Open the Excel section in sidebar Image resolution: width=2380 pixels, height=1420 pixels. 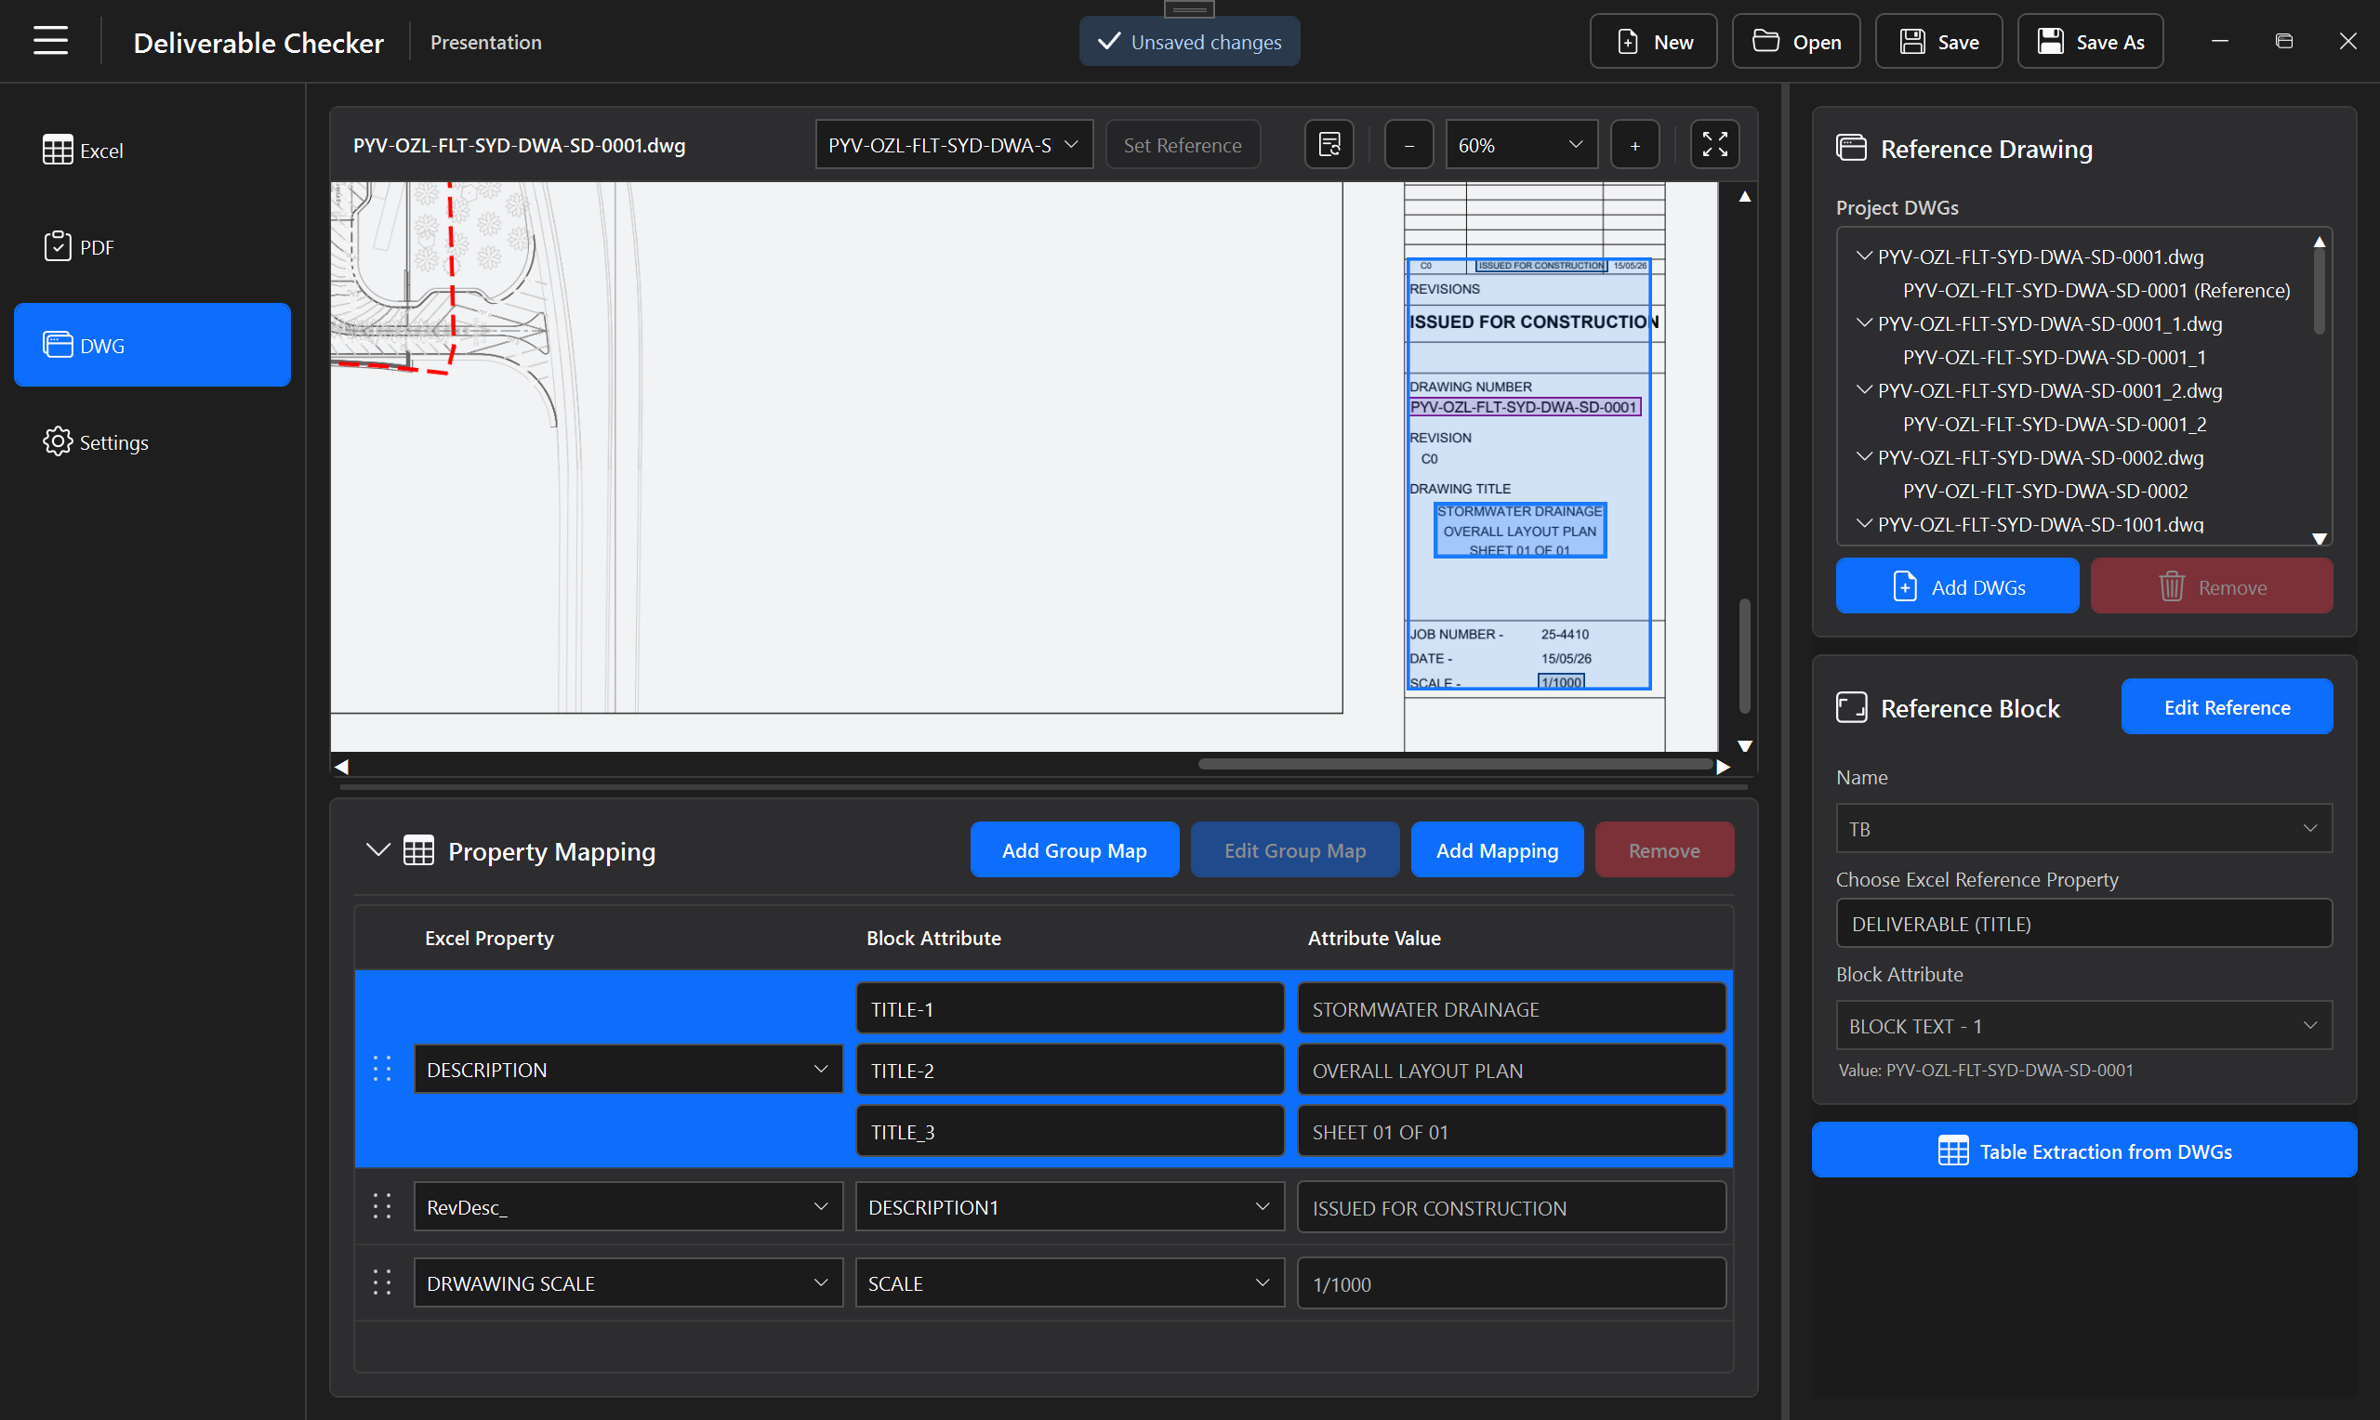click(152, 151)
